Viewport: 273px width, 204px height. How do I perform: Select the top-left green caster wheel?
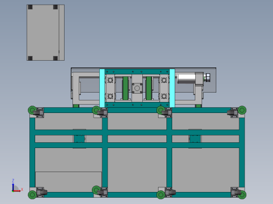(32, 110)
